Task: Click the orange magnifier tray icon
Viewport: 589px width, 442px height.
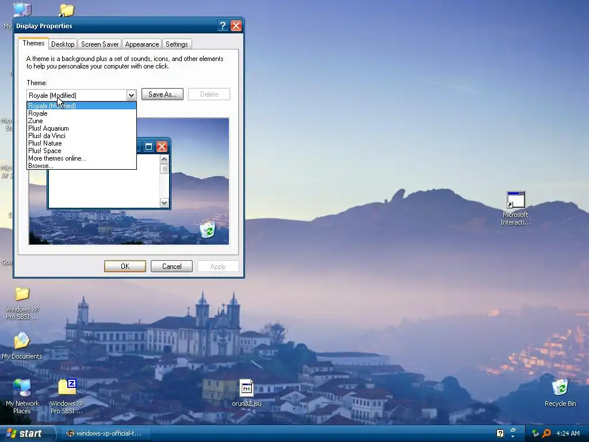Action: 546,433
